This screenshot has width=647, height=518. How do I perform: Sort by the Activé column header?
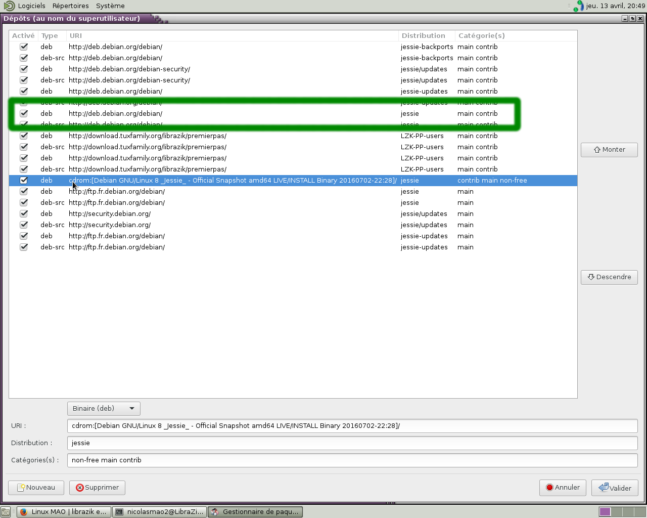click(23, 36)
